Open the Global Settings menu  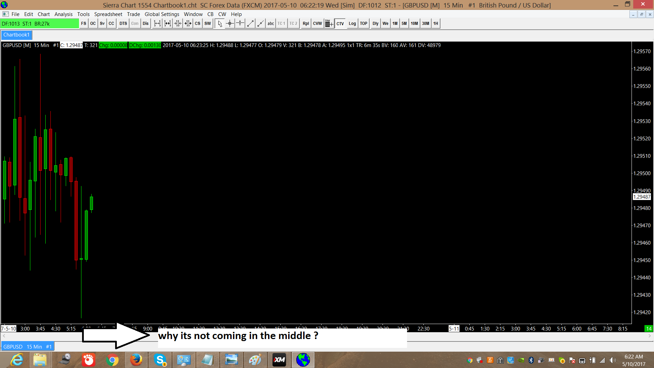[x=162, y=14]
